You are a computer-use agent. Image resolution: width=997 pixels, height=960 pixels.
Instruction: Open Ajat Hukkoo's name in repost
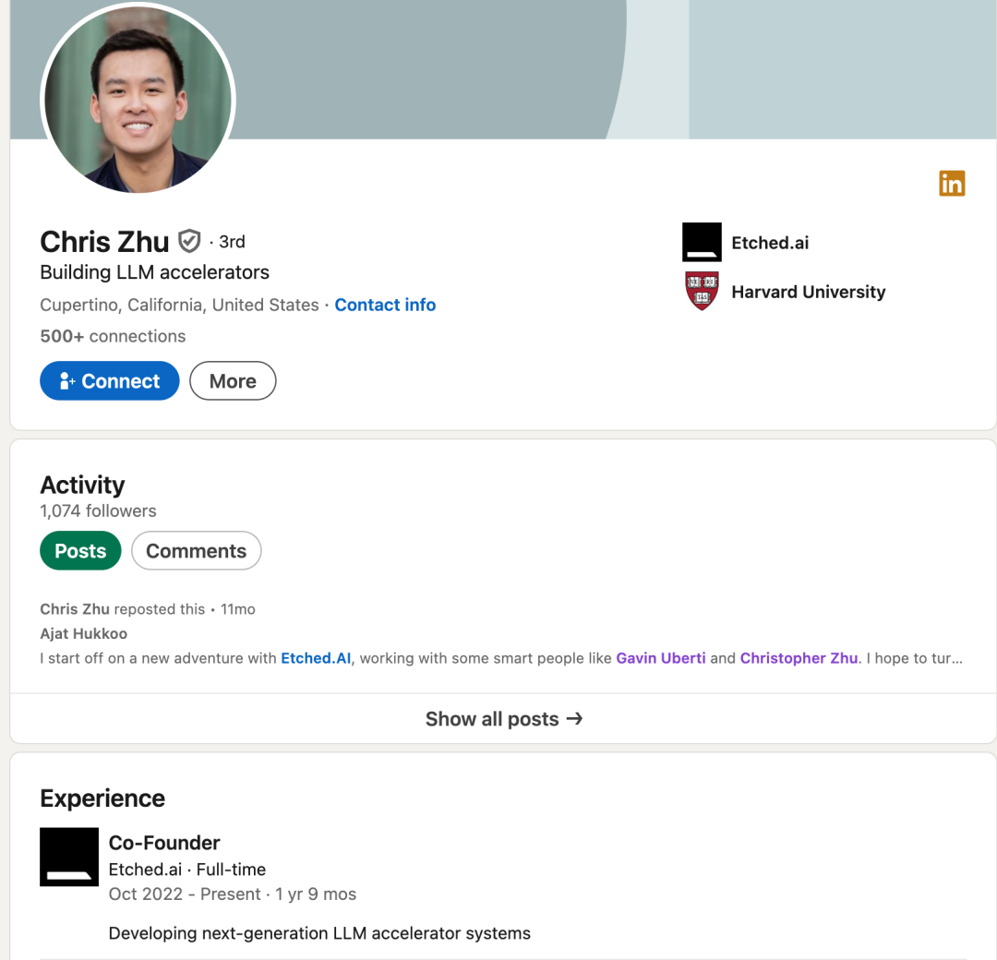click(x=83, y=634)
